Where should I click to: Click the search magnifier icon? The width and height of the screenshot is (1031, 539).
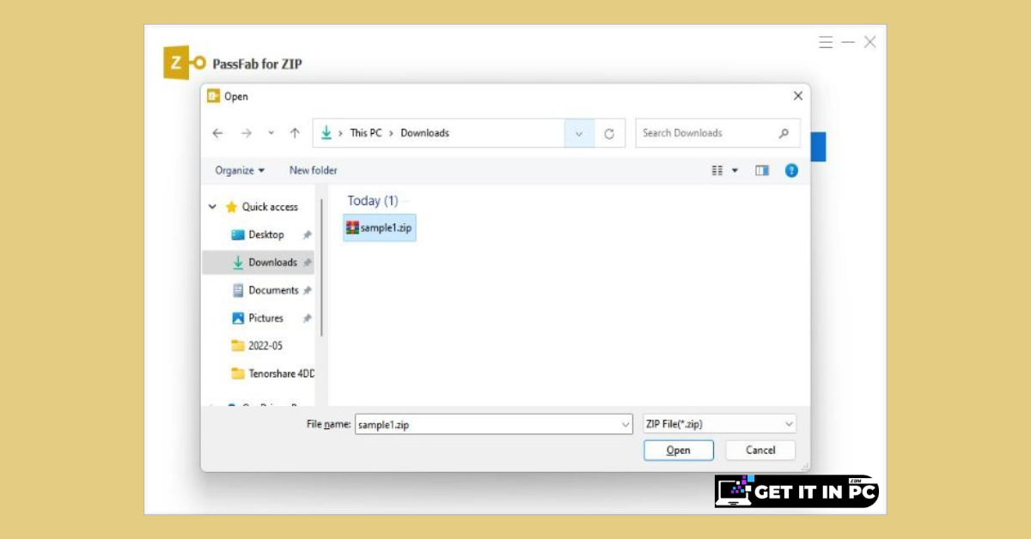784,133
